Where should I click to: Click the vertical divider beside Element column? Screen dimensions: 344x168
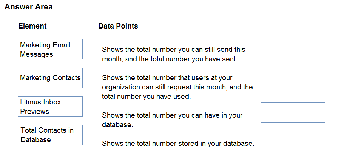click(x=95, y=88)
